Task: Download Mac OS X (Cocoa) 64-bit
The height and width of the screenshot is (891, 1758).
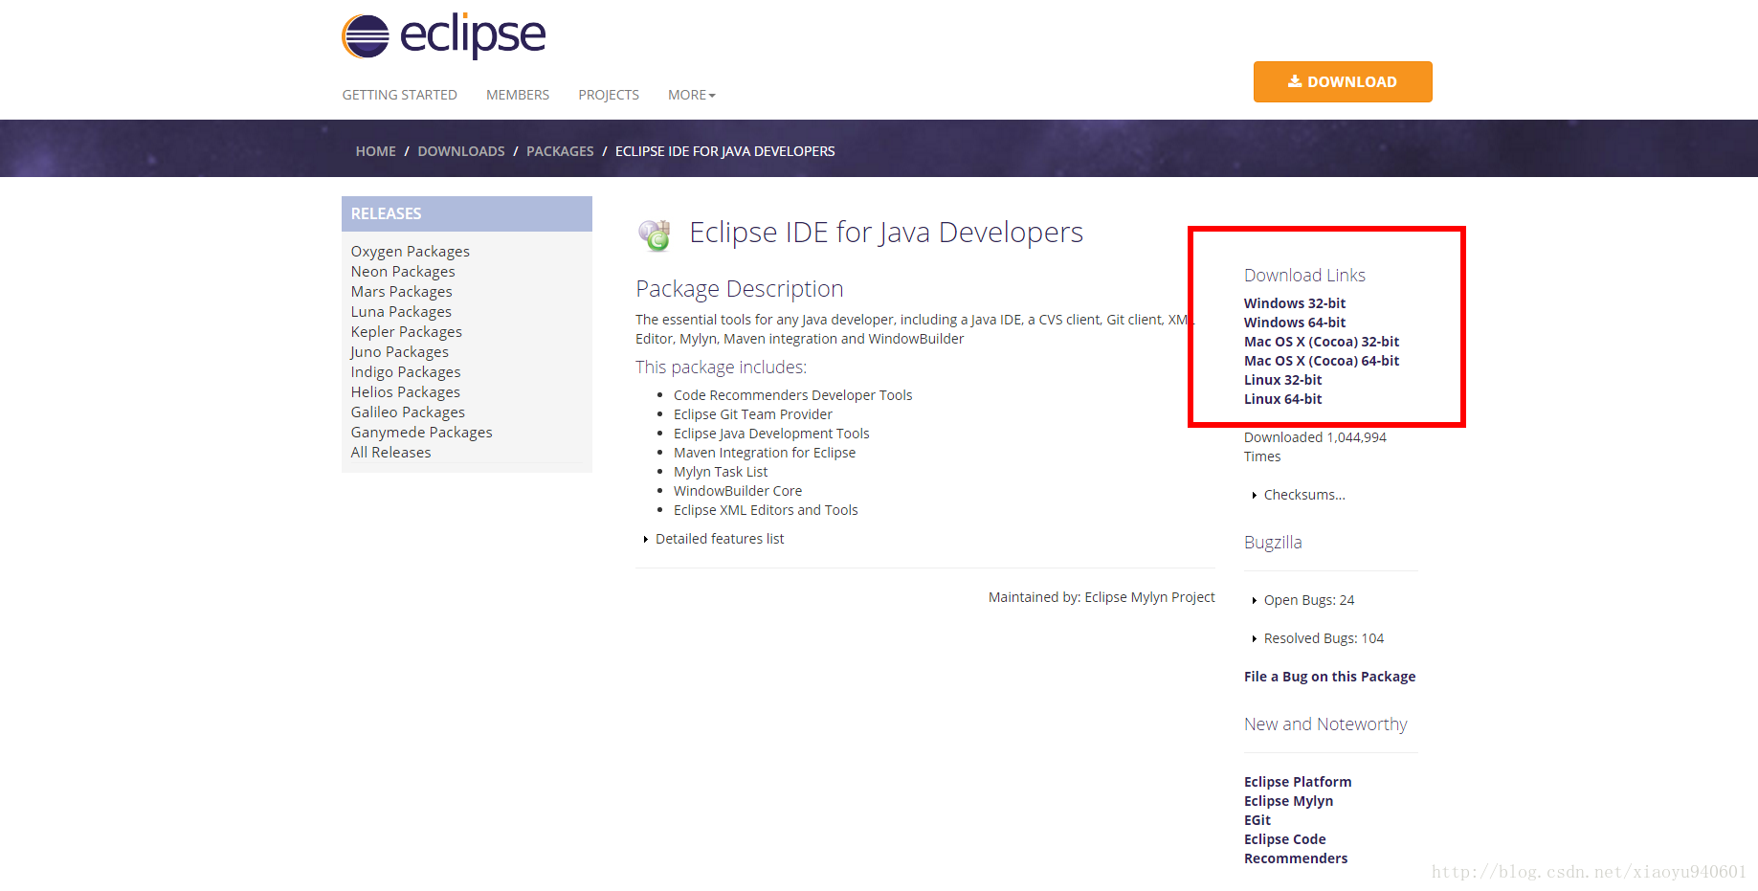Action: [x=1322, y=361]
